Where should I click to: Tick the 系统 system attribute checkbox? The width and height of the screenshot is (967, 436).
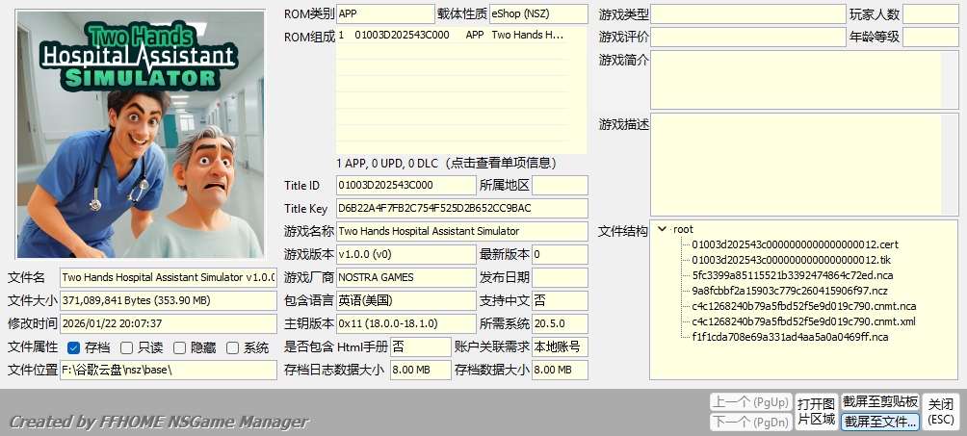[x=232, y=347]
